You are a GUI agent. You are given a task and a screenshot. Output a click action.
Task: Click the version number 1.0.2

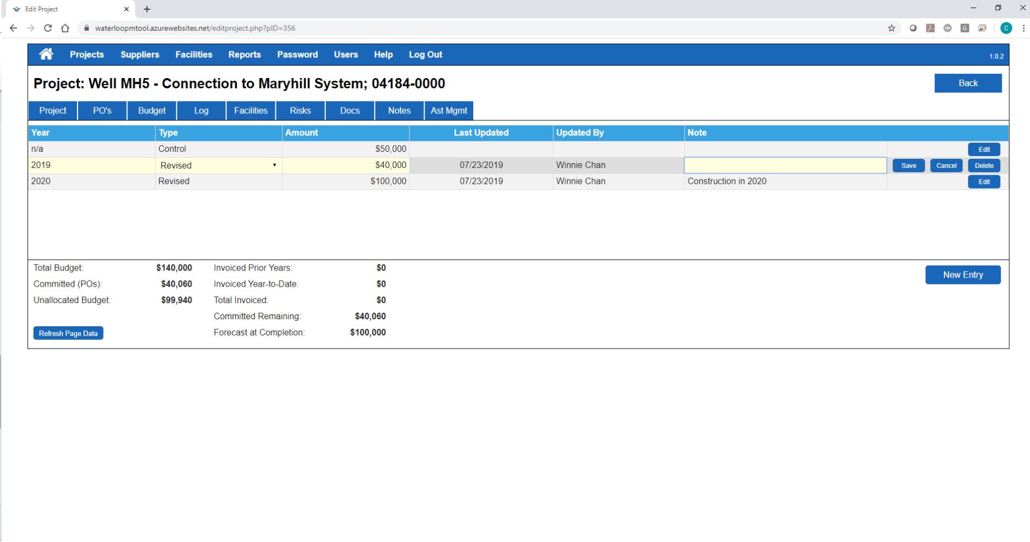(x=996, y=56)
